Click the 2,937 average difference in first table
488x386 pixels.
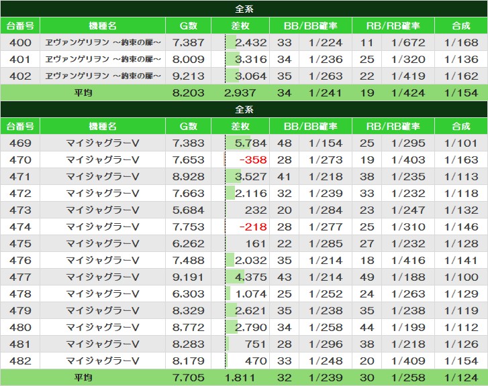240,93
